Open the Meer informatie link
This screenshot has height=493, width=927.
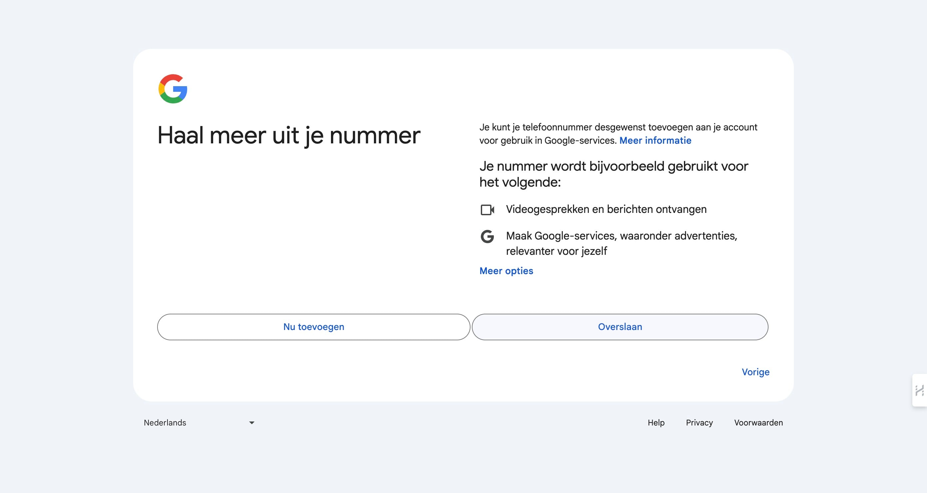tap(655, 141)
